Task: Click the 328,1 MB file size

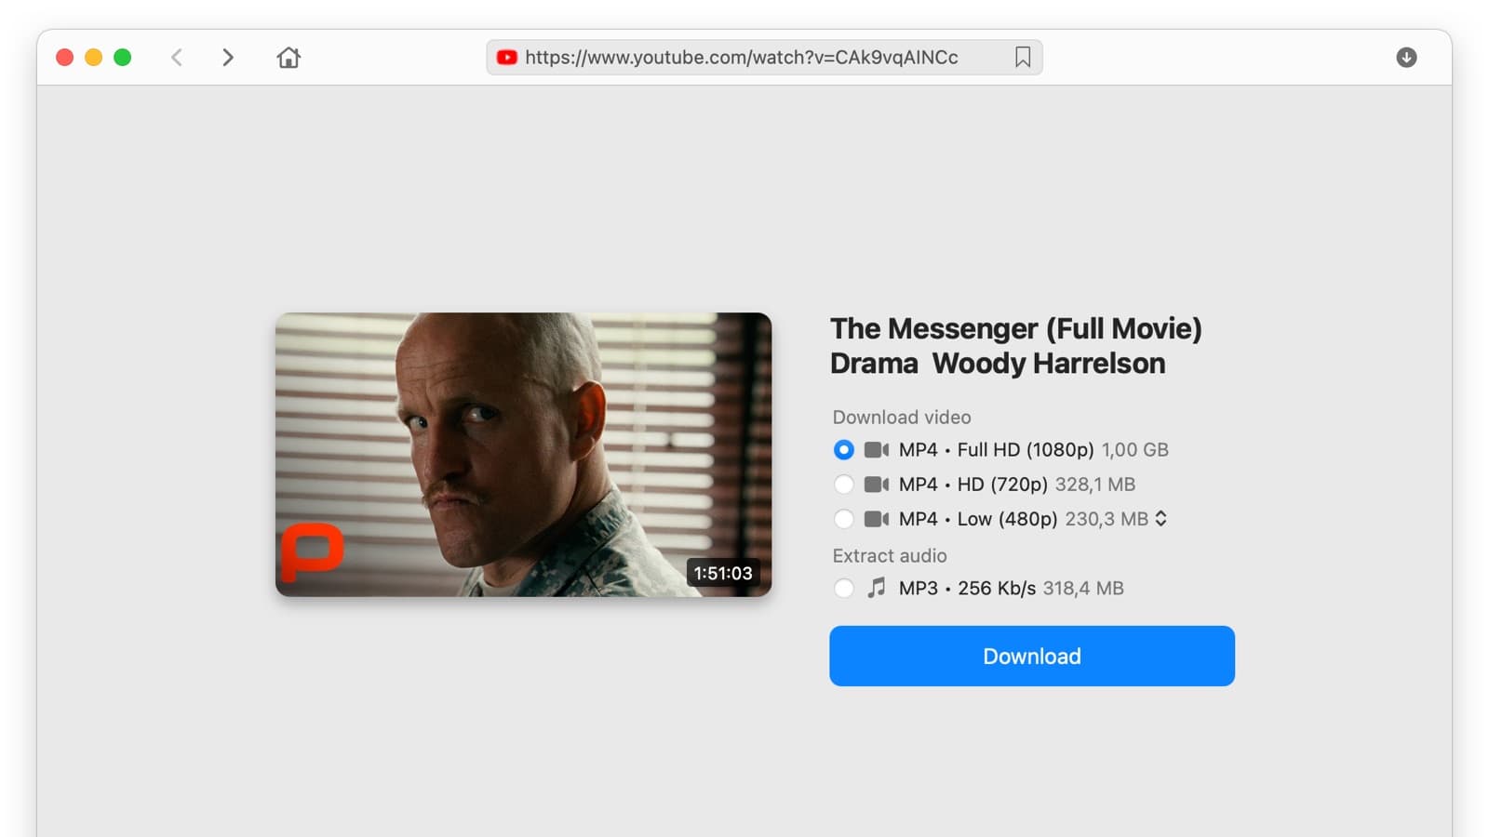Action: point(1095,485)
